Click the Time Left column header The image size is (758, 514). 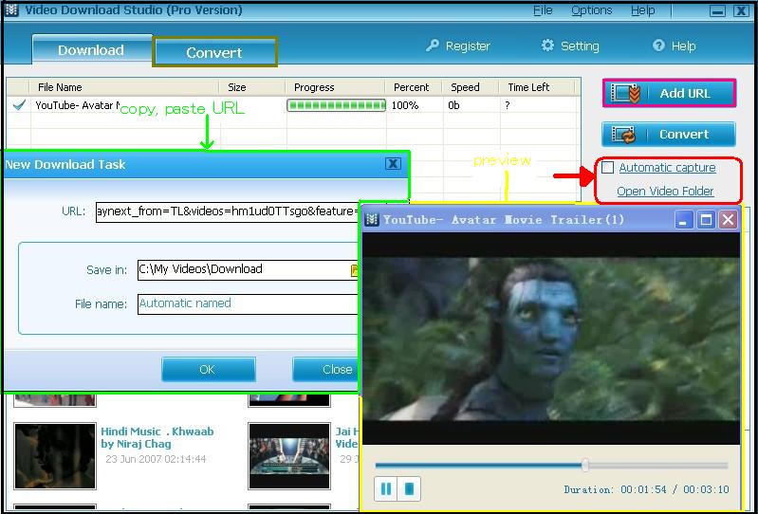click(537, 87)
